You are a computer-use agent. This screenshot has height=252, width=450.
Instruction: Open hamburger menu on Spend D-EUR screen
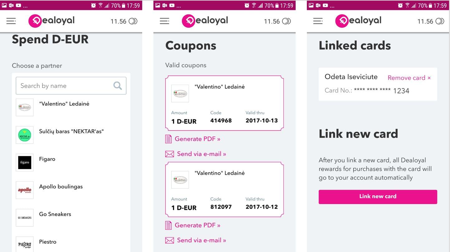(11, 21)
